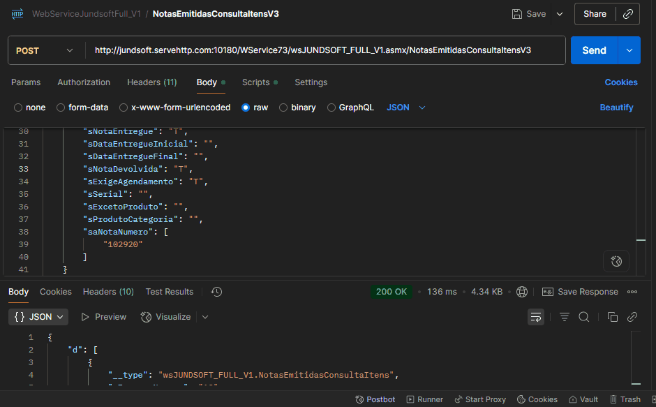Image resolution: width=656 pixels, height=407 pixels.
Task: Copy the request link icon beside Share
Action: [627, 14]
